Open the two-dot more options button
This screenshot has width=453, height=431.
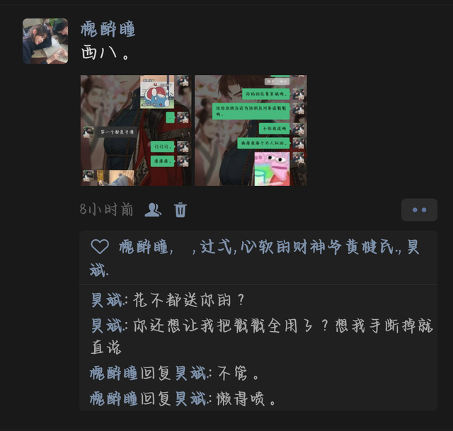(419, 209)
